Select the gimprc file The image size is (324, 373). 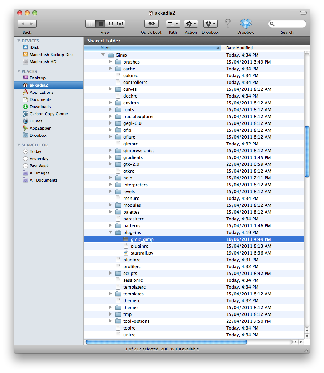[194, 144]
